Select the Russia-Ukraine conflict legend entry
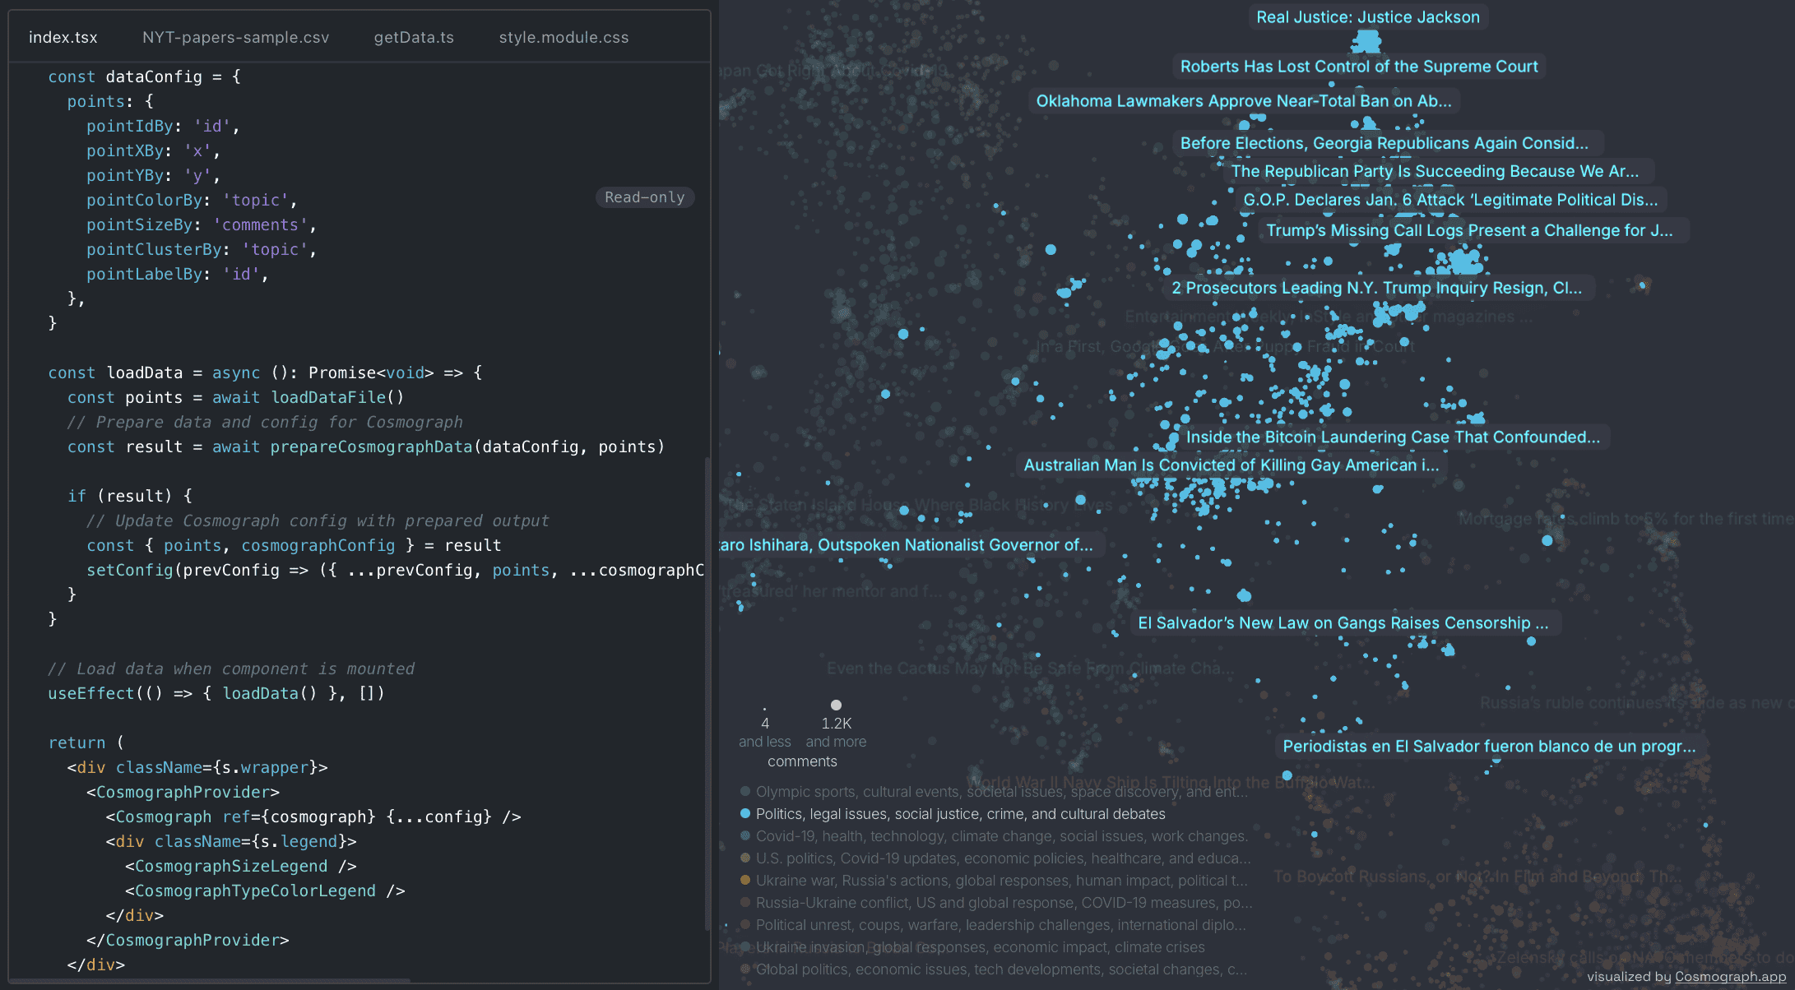This screenshot has height=990, width=1795. [x=1004, y=903]
